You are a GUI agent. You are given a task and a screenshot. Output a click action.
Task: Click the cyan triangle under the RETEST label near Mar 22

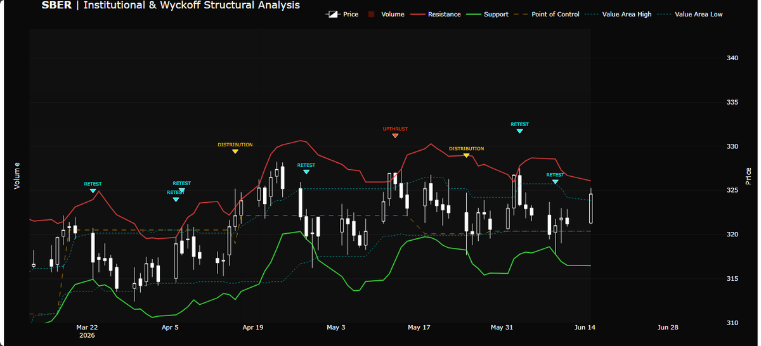click(93, 191)
